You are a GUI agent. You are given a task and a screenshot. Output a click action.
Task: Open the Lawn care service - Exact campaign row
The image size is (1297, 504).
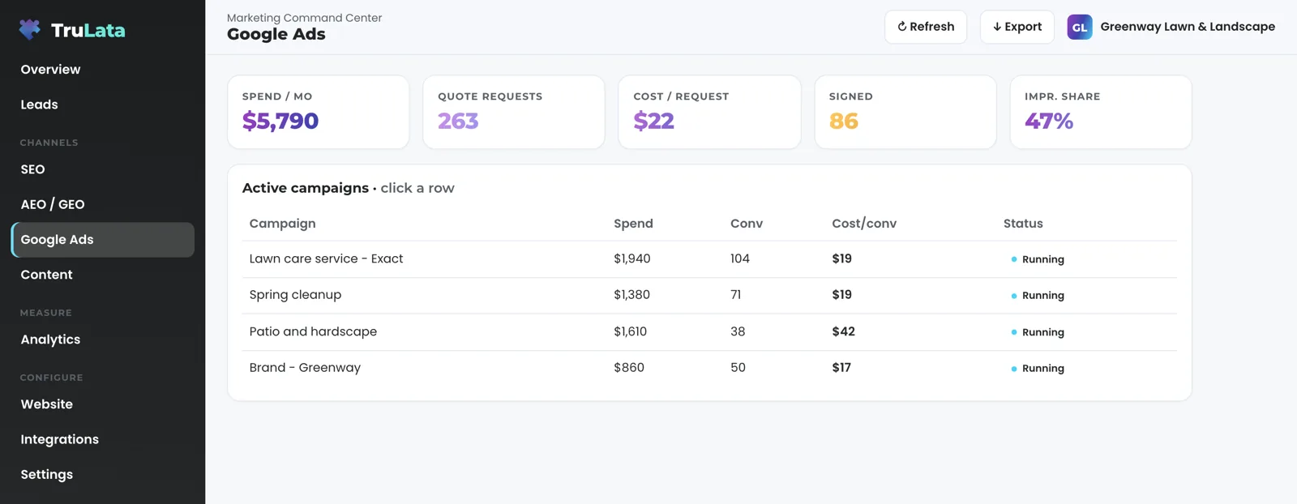click(x=709, y=259)
